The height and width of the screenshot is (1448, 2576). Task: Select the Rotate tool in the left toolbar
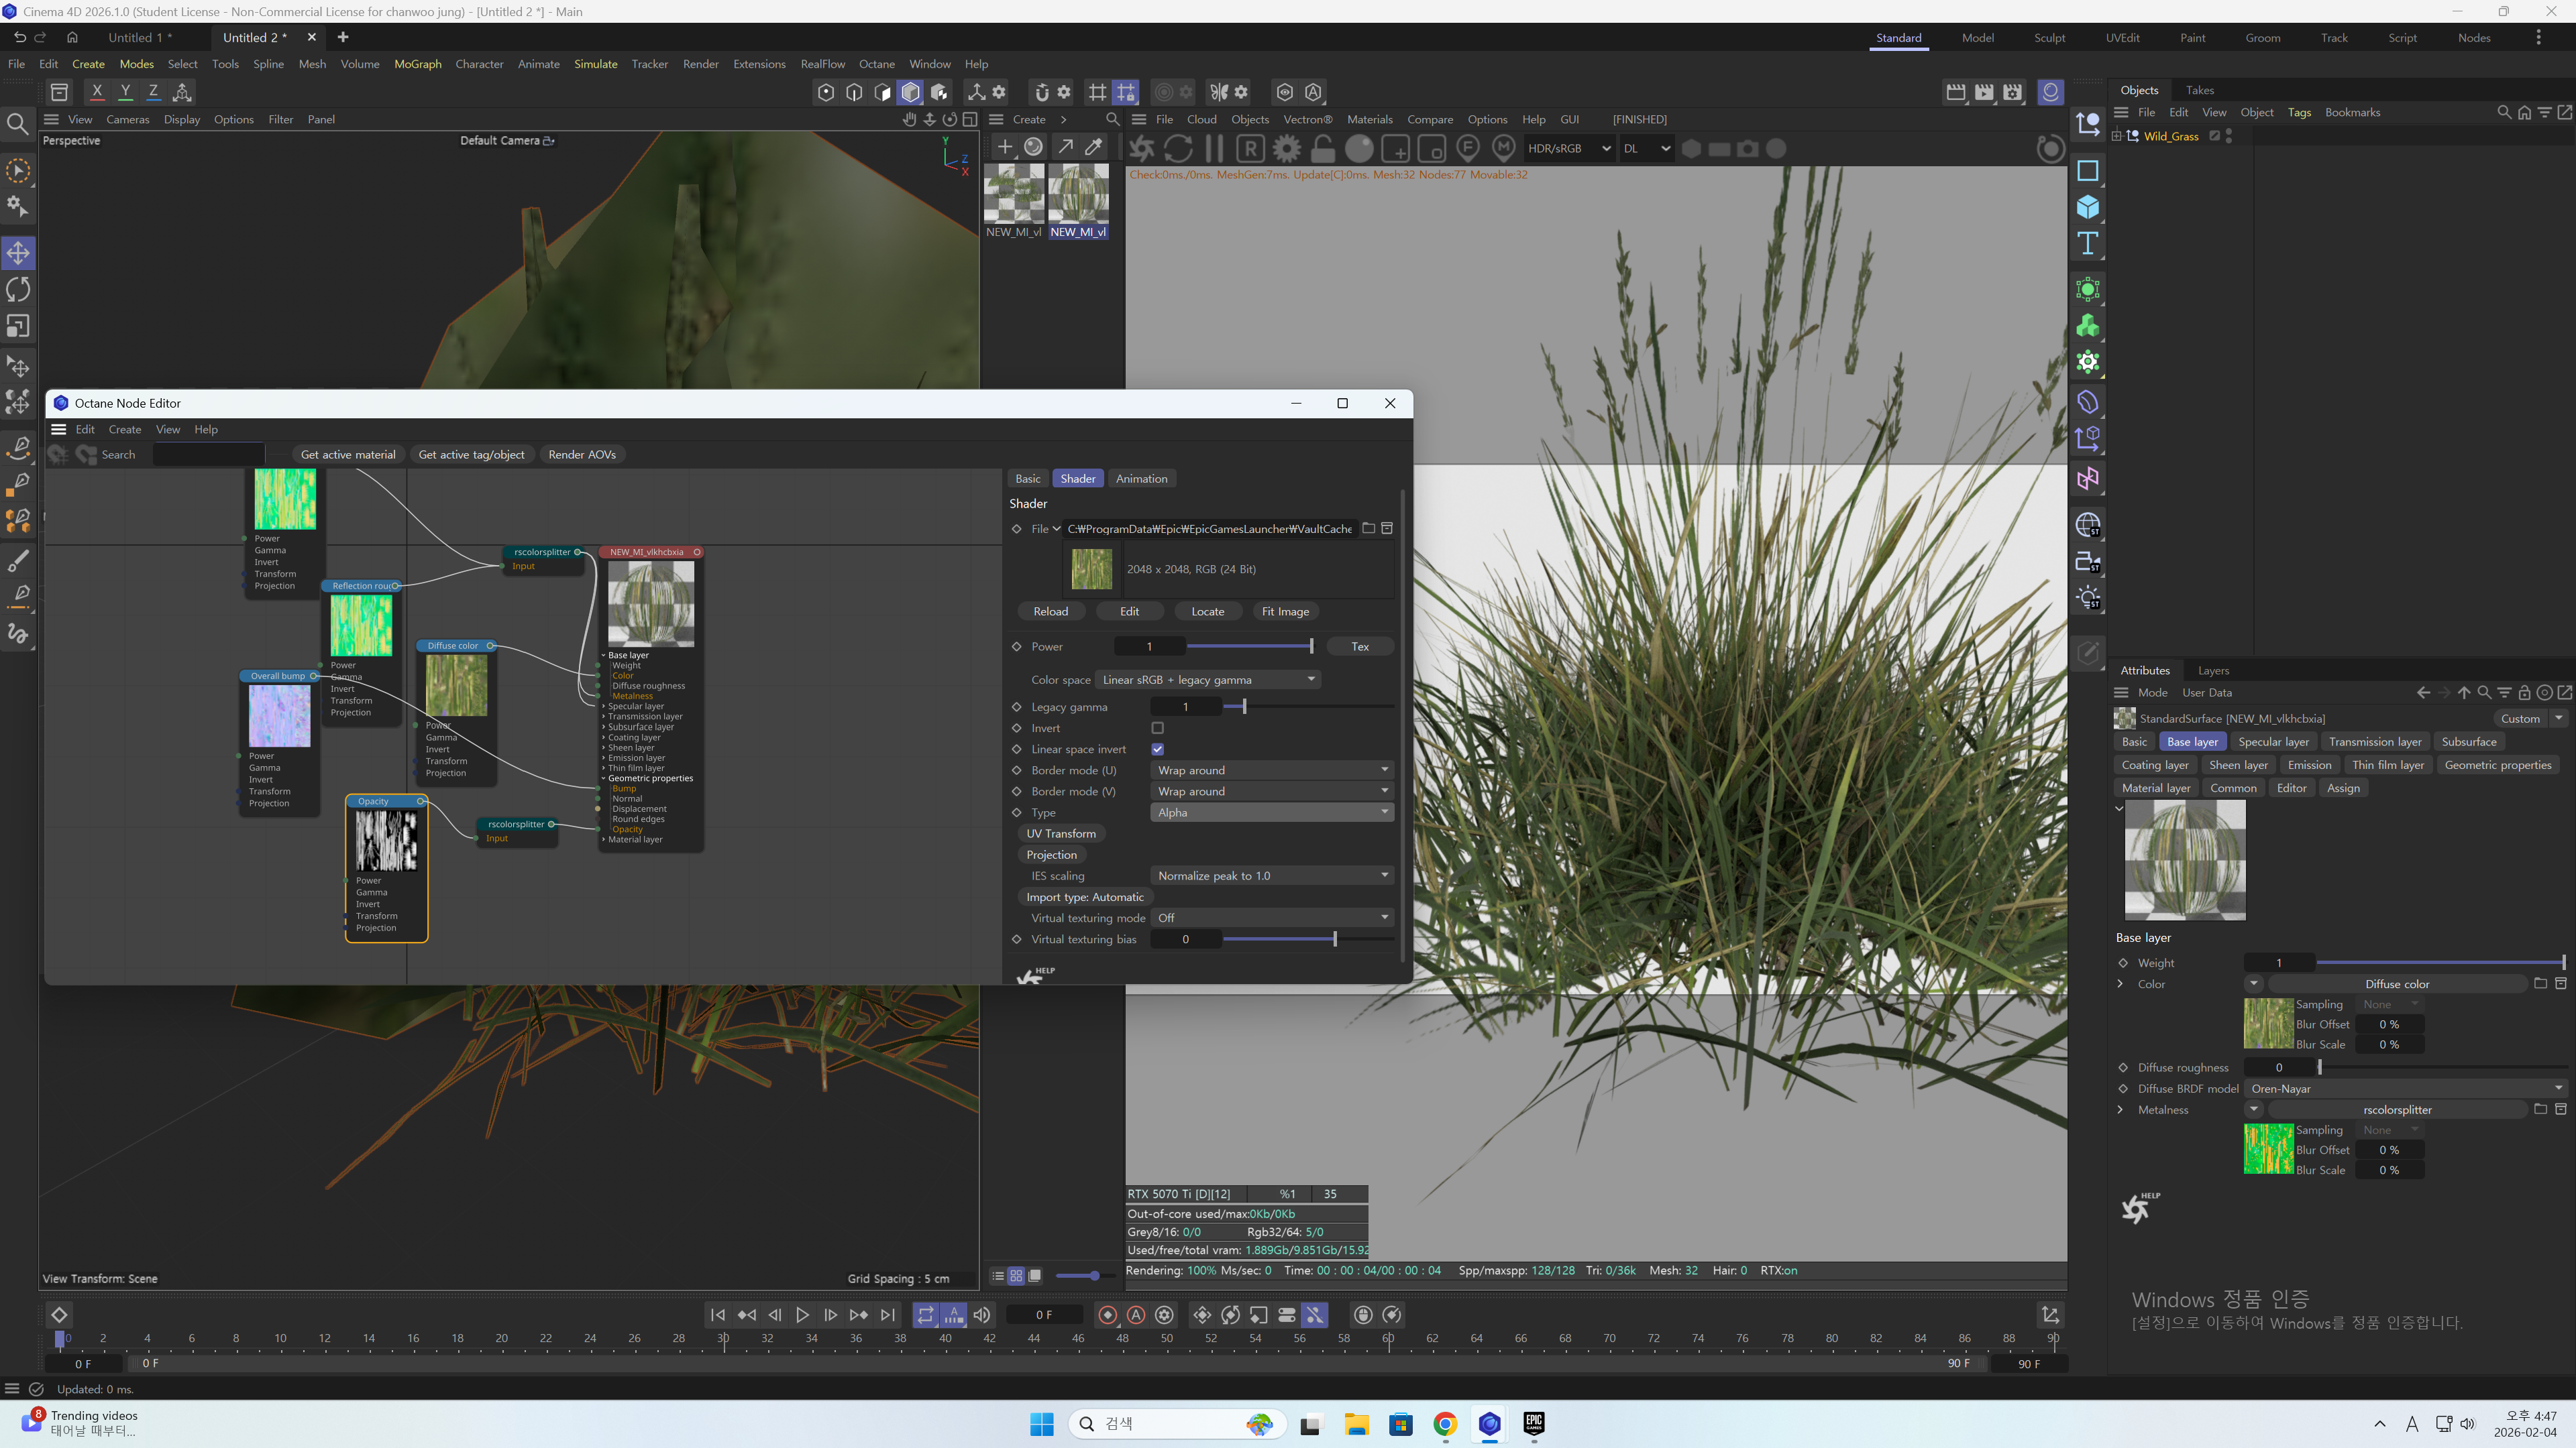tap(18, 289)
